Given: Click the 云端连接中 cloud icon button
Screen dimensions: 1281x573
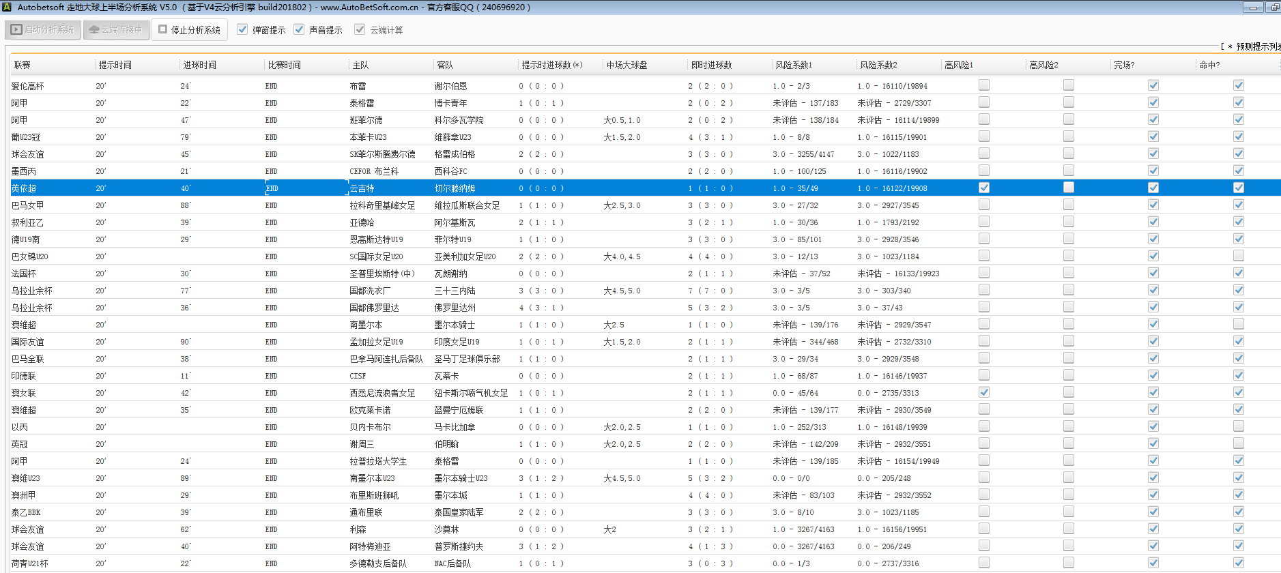Looking at the screenshot, I should (116, 30).
